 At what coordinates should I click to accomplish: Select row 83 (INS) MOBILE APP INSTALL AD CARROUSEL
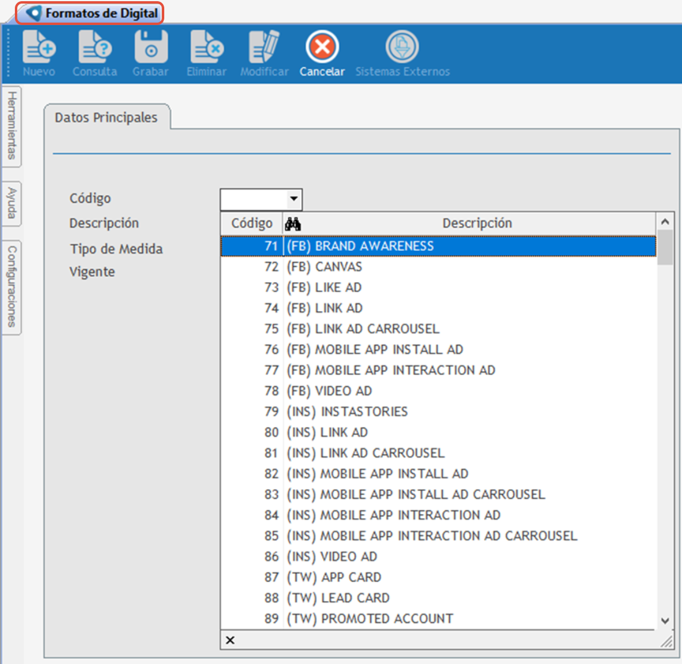coord(439,494)
